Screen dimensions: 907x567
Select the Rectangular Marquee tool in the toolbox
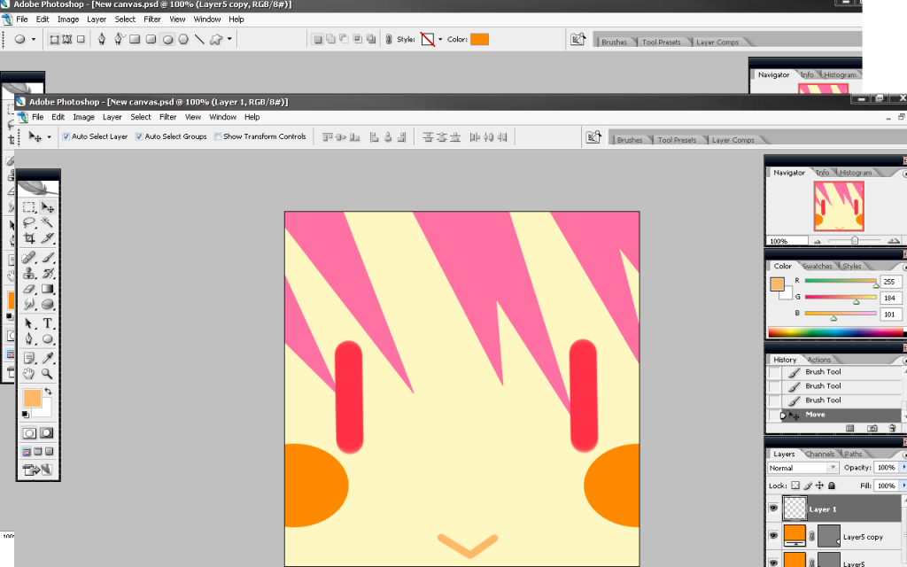point(28,207)
